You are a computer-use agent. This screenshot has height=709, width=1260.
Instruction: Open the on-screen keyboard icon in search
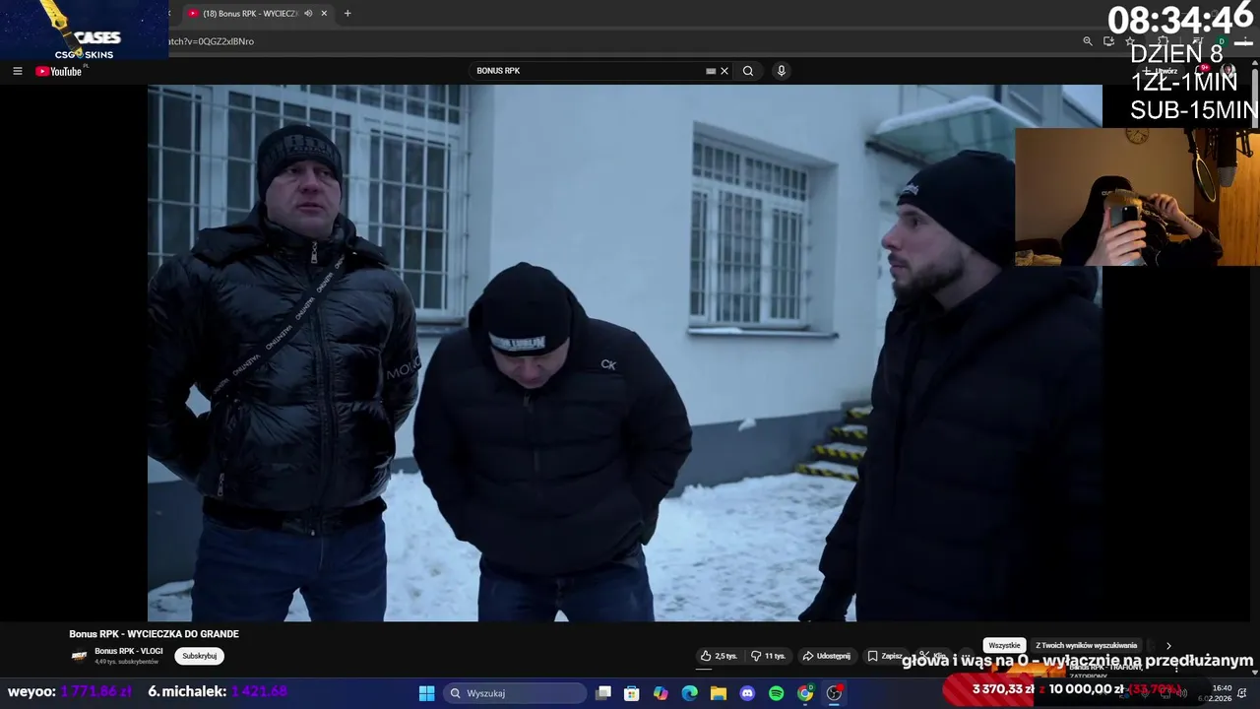pyautogui.click(x=711, y=71)
